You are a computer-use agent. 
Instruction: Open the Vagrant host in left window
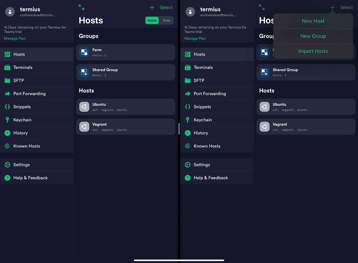125,127
